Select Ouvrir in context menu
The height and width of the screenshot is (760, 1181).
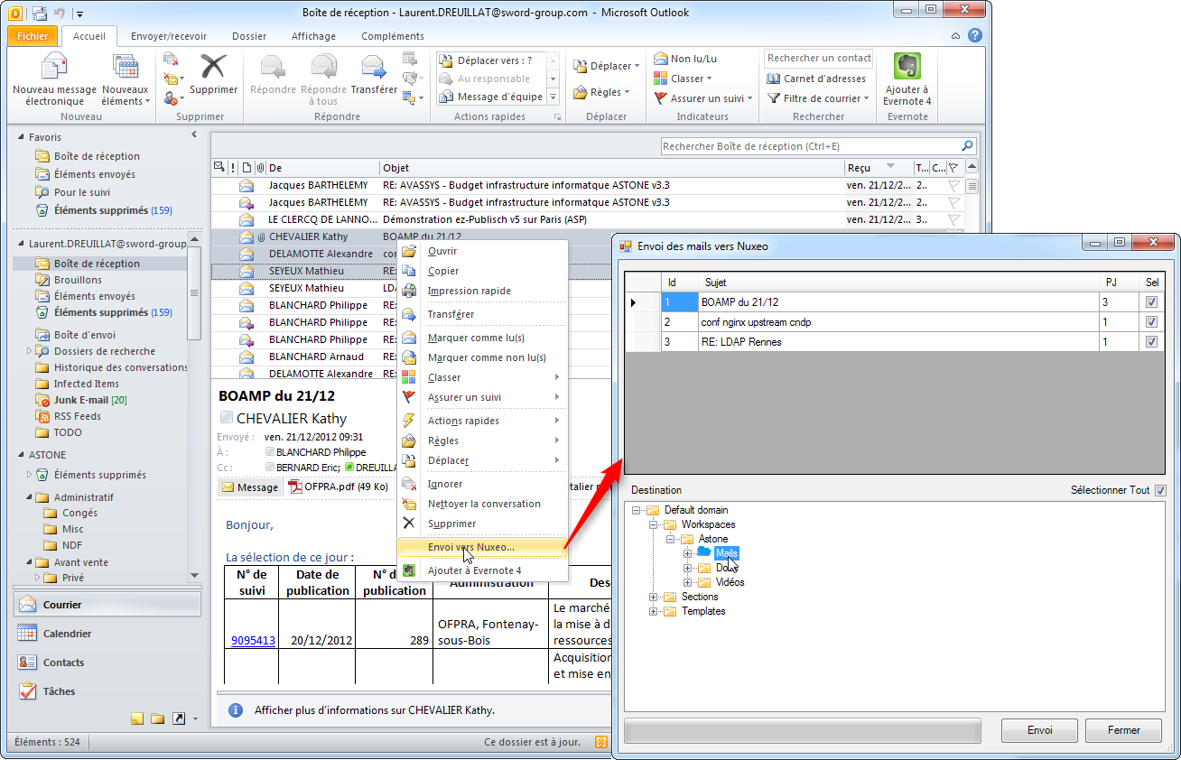(482, 251)
